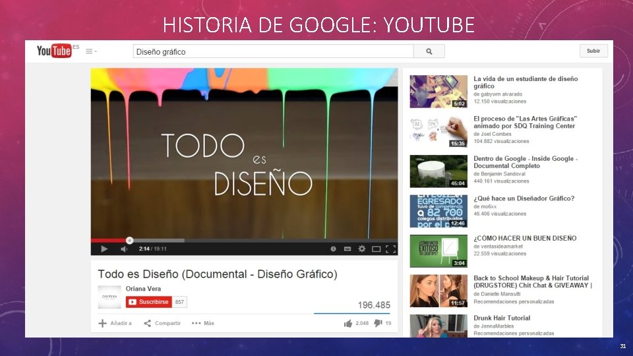Image resolution: width=633 pixels, height=356 pixels.
Task: Open Back to School Makeup & Hair Tutorial title
Action: point(533,282)
